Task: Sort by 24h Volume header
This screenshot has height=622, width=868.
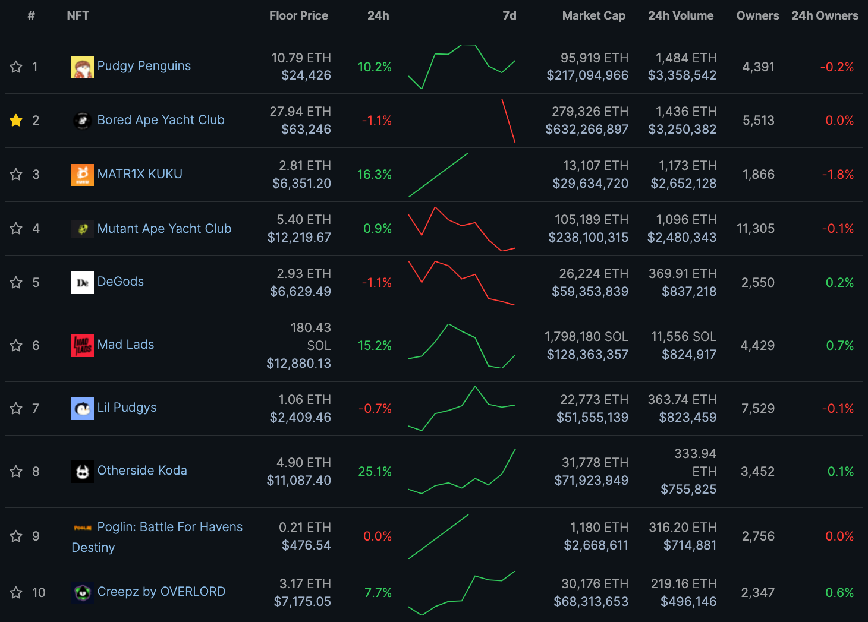Action: coord(681,15)
